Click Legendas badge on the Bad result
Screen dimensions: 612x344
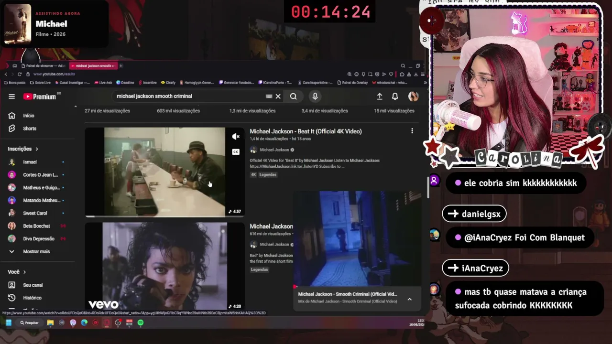click(x=259, y=269)
